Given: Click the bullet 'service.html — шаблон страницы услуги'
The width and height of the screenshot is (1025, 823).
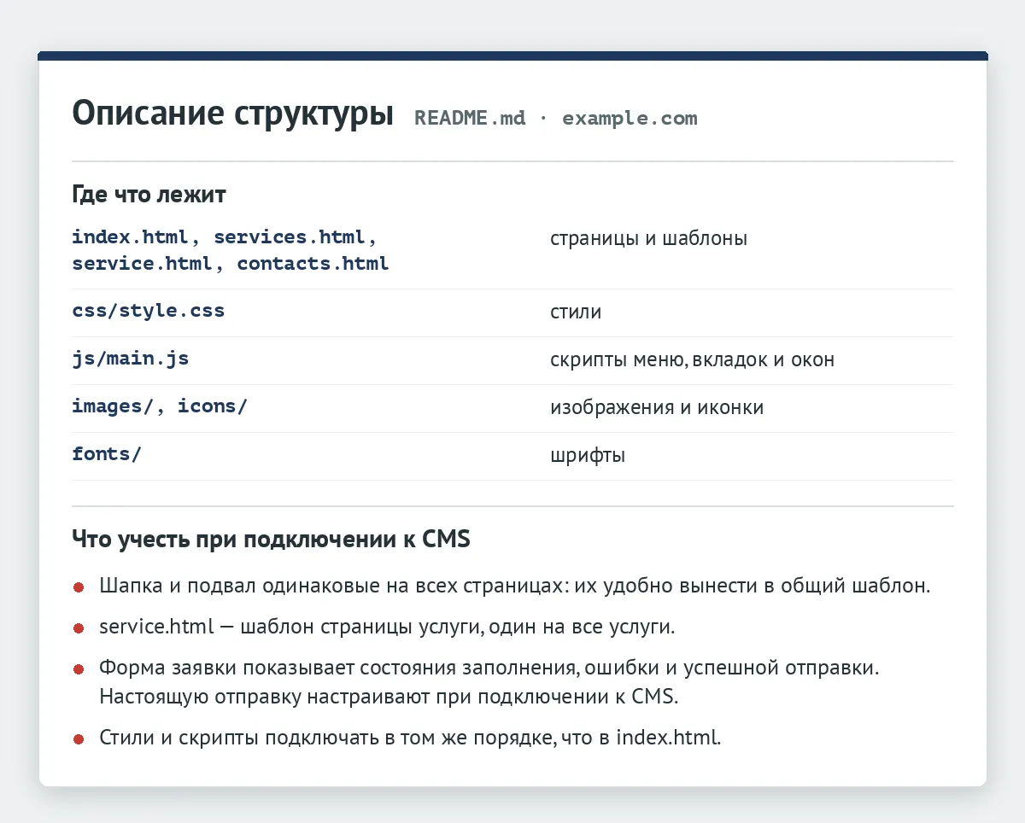Looking at the screenshot, I should pyautogui.click(x=387, y=627).
